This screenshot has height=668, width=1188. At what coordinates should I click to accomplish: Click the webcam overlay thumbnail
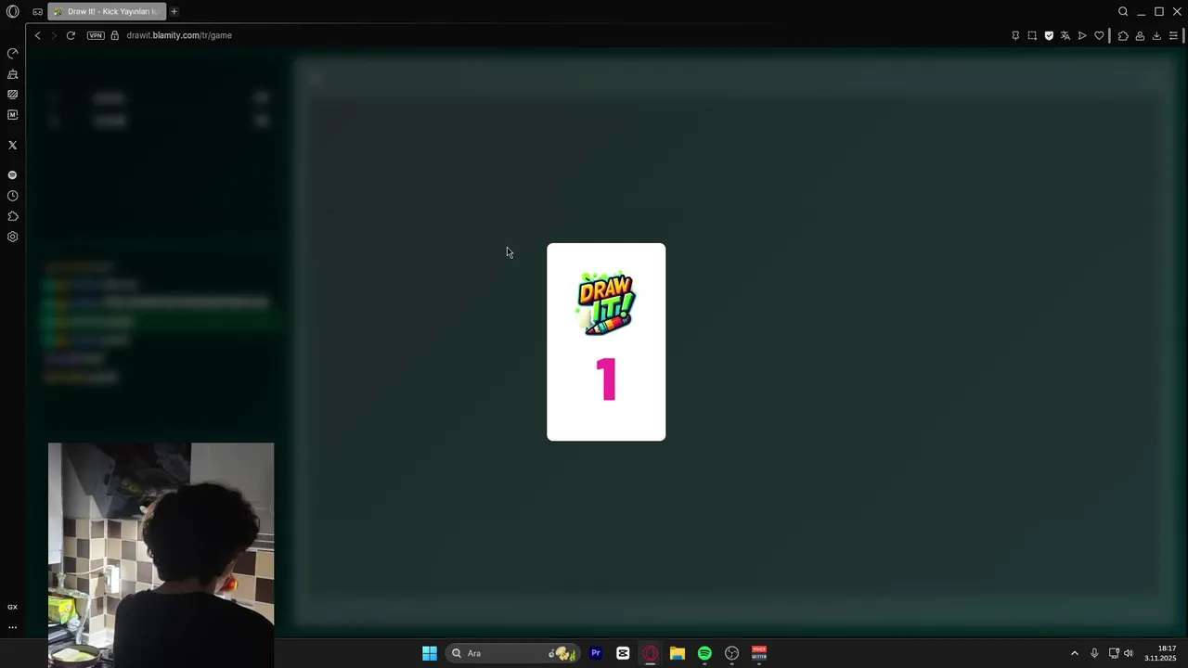(161, 555)
